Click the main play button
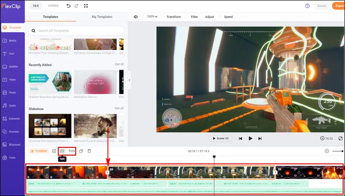The image size is (345, 196). click(x=250, y=138)
